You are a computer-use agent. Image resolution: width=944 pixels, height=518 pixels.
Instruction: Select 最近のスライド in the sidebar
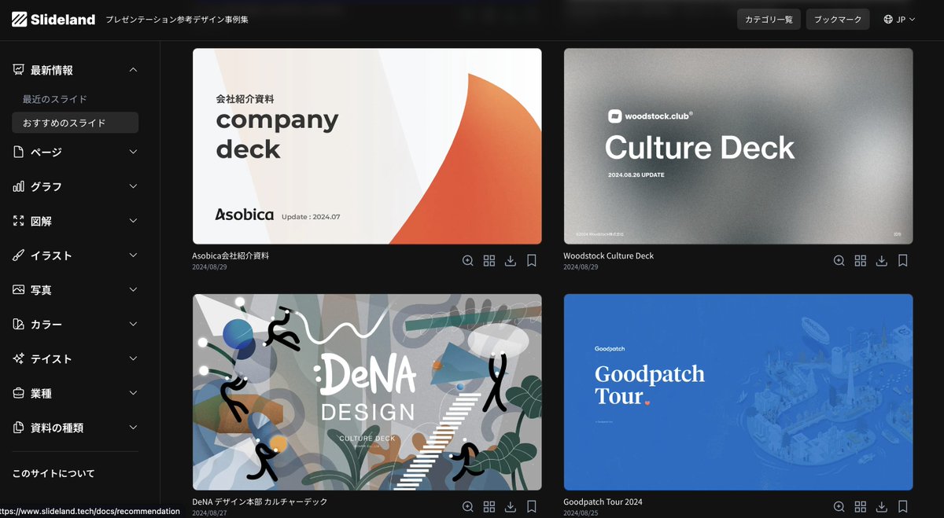click(x=55, y=100)
